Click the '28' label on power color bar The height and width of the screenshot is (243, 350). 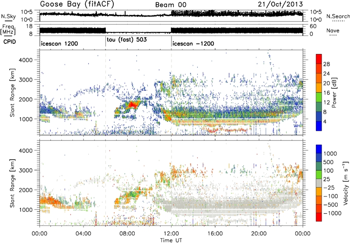coord(326,64)
